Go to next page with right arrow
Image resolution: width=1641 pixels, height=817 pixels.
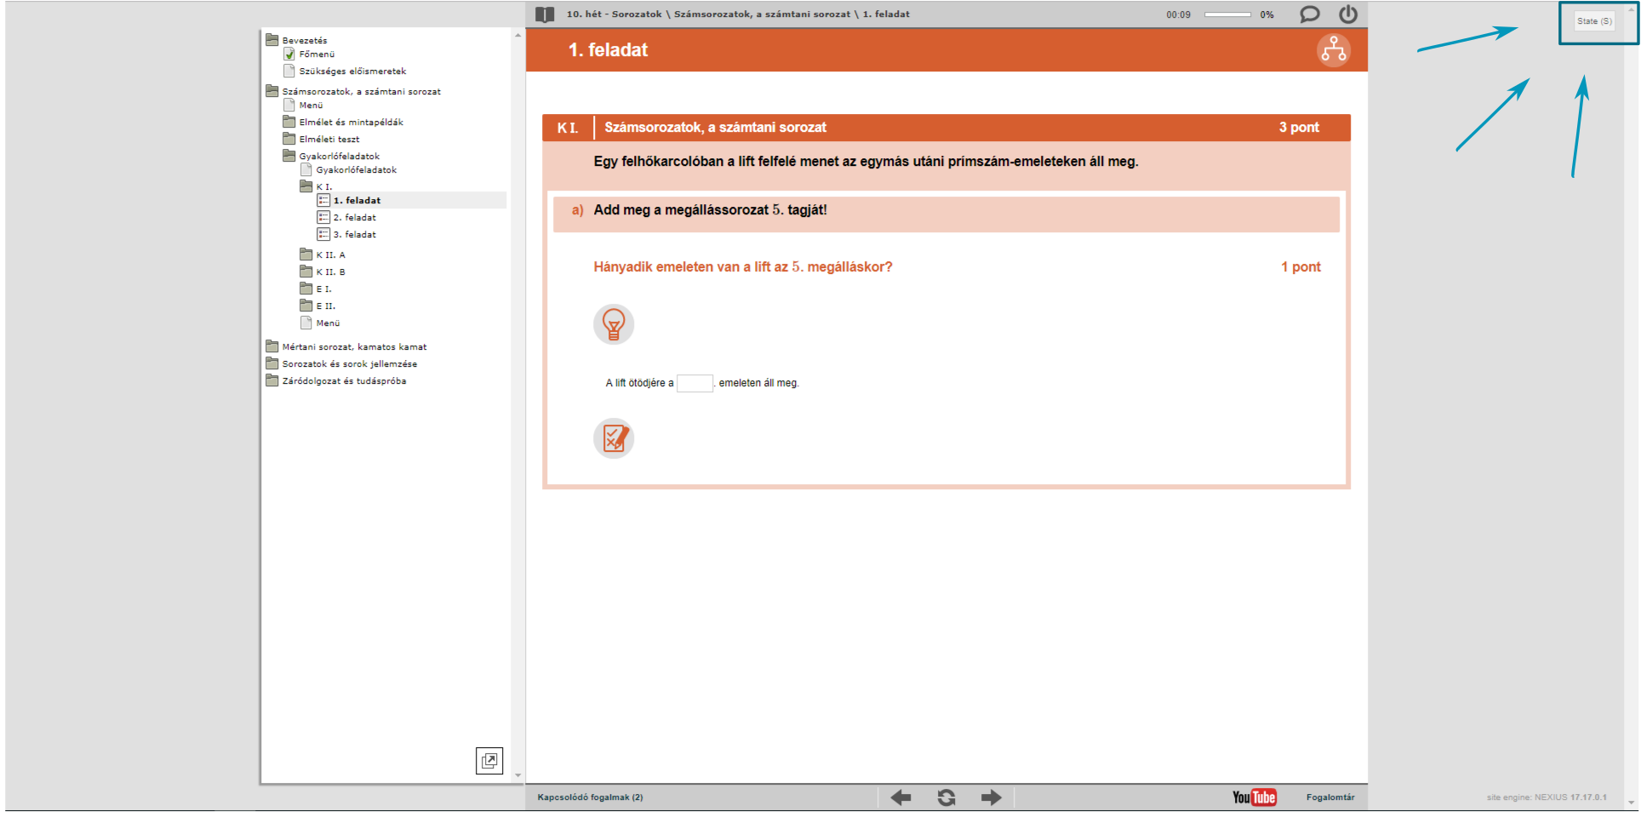pos(991,797)
